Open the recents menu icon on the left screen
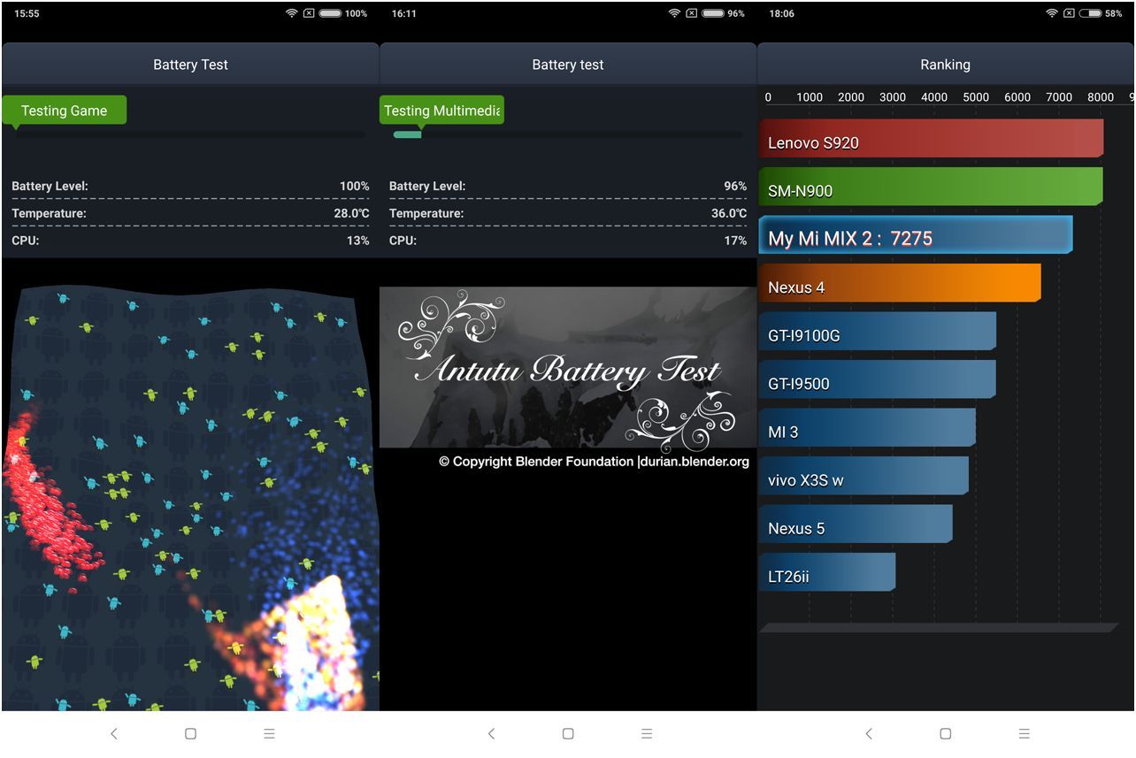The height and width of the screenshot is (758, 1136). [x=269, y=733]
